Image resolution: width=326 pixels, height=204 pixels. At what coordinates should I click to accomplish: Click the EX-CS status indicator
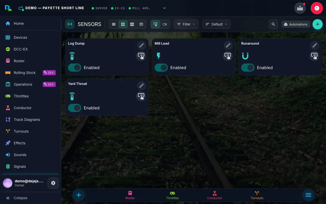[118, 8]
